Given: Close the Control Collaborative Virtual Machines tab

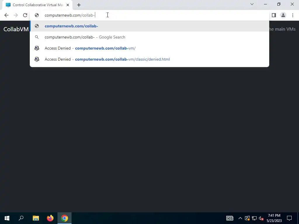Looking at the screenshot, I should click(x=68, y=5).
